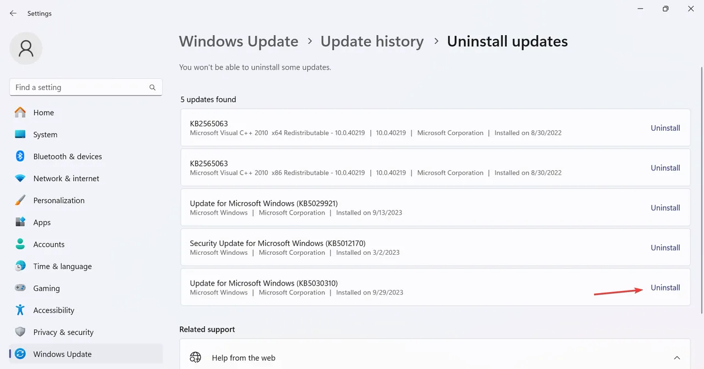Click the Gaming controller icon
Screen dimensions: 704x369
click(x=20, y=288)
